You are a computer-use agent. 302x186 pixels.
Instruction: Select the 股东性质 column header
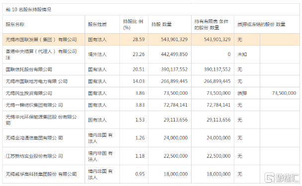pyautogui.click(x=97, y=24)
